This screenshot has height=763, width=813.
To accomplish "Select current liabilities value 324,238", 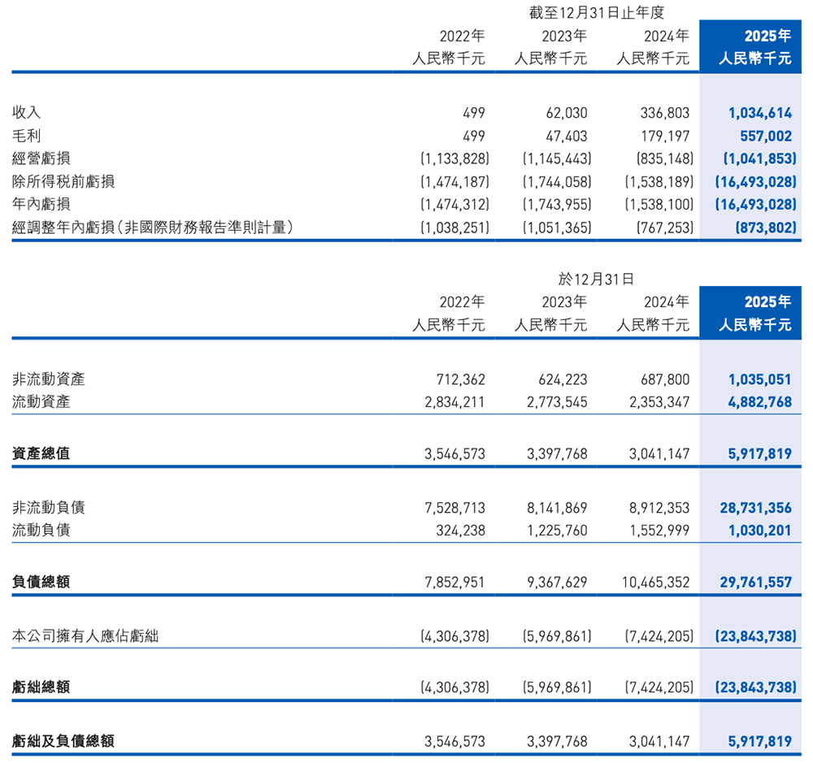I will click(460, 531).
